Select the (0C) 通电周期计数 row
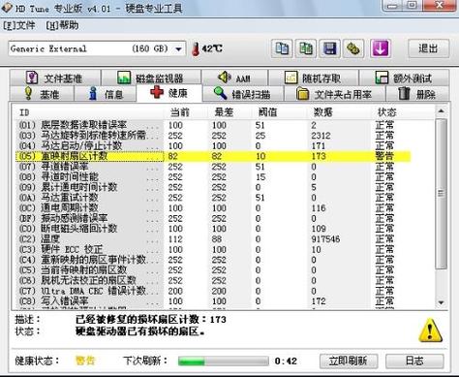The height and width of the screenshot is (377, 459). coord(213,208)
